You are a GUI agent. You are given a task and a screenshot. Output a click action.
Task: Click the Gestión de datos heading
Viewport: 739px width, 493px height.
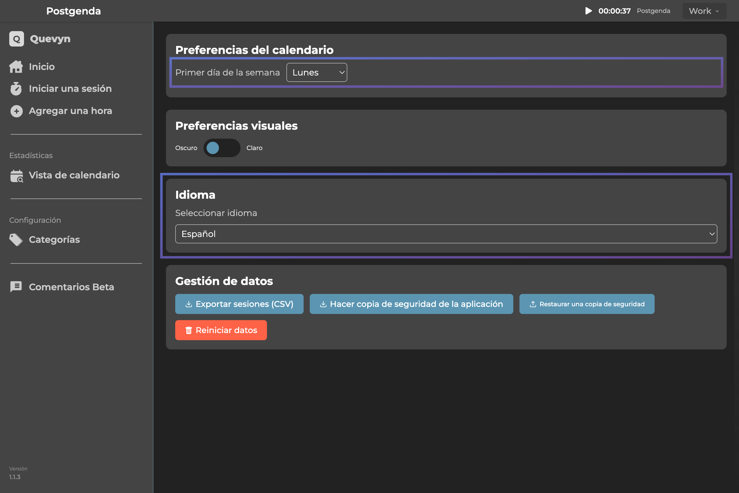(x=224, y=281)
